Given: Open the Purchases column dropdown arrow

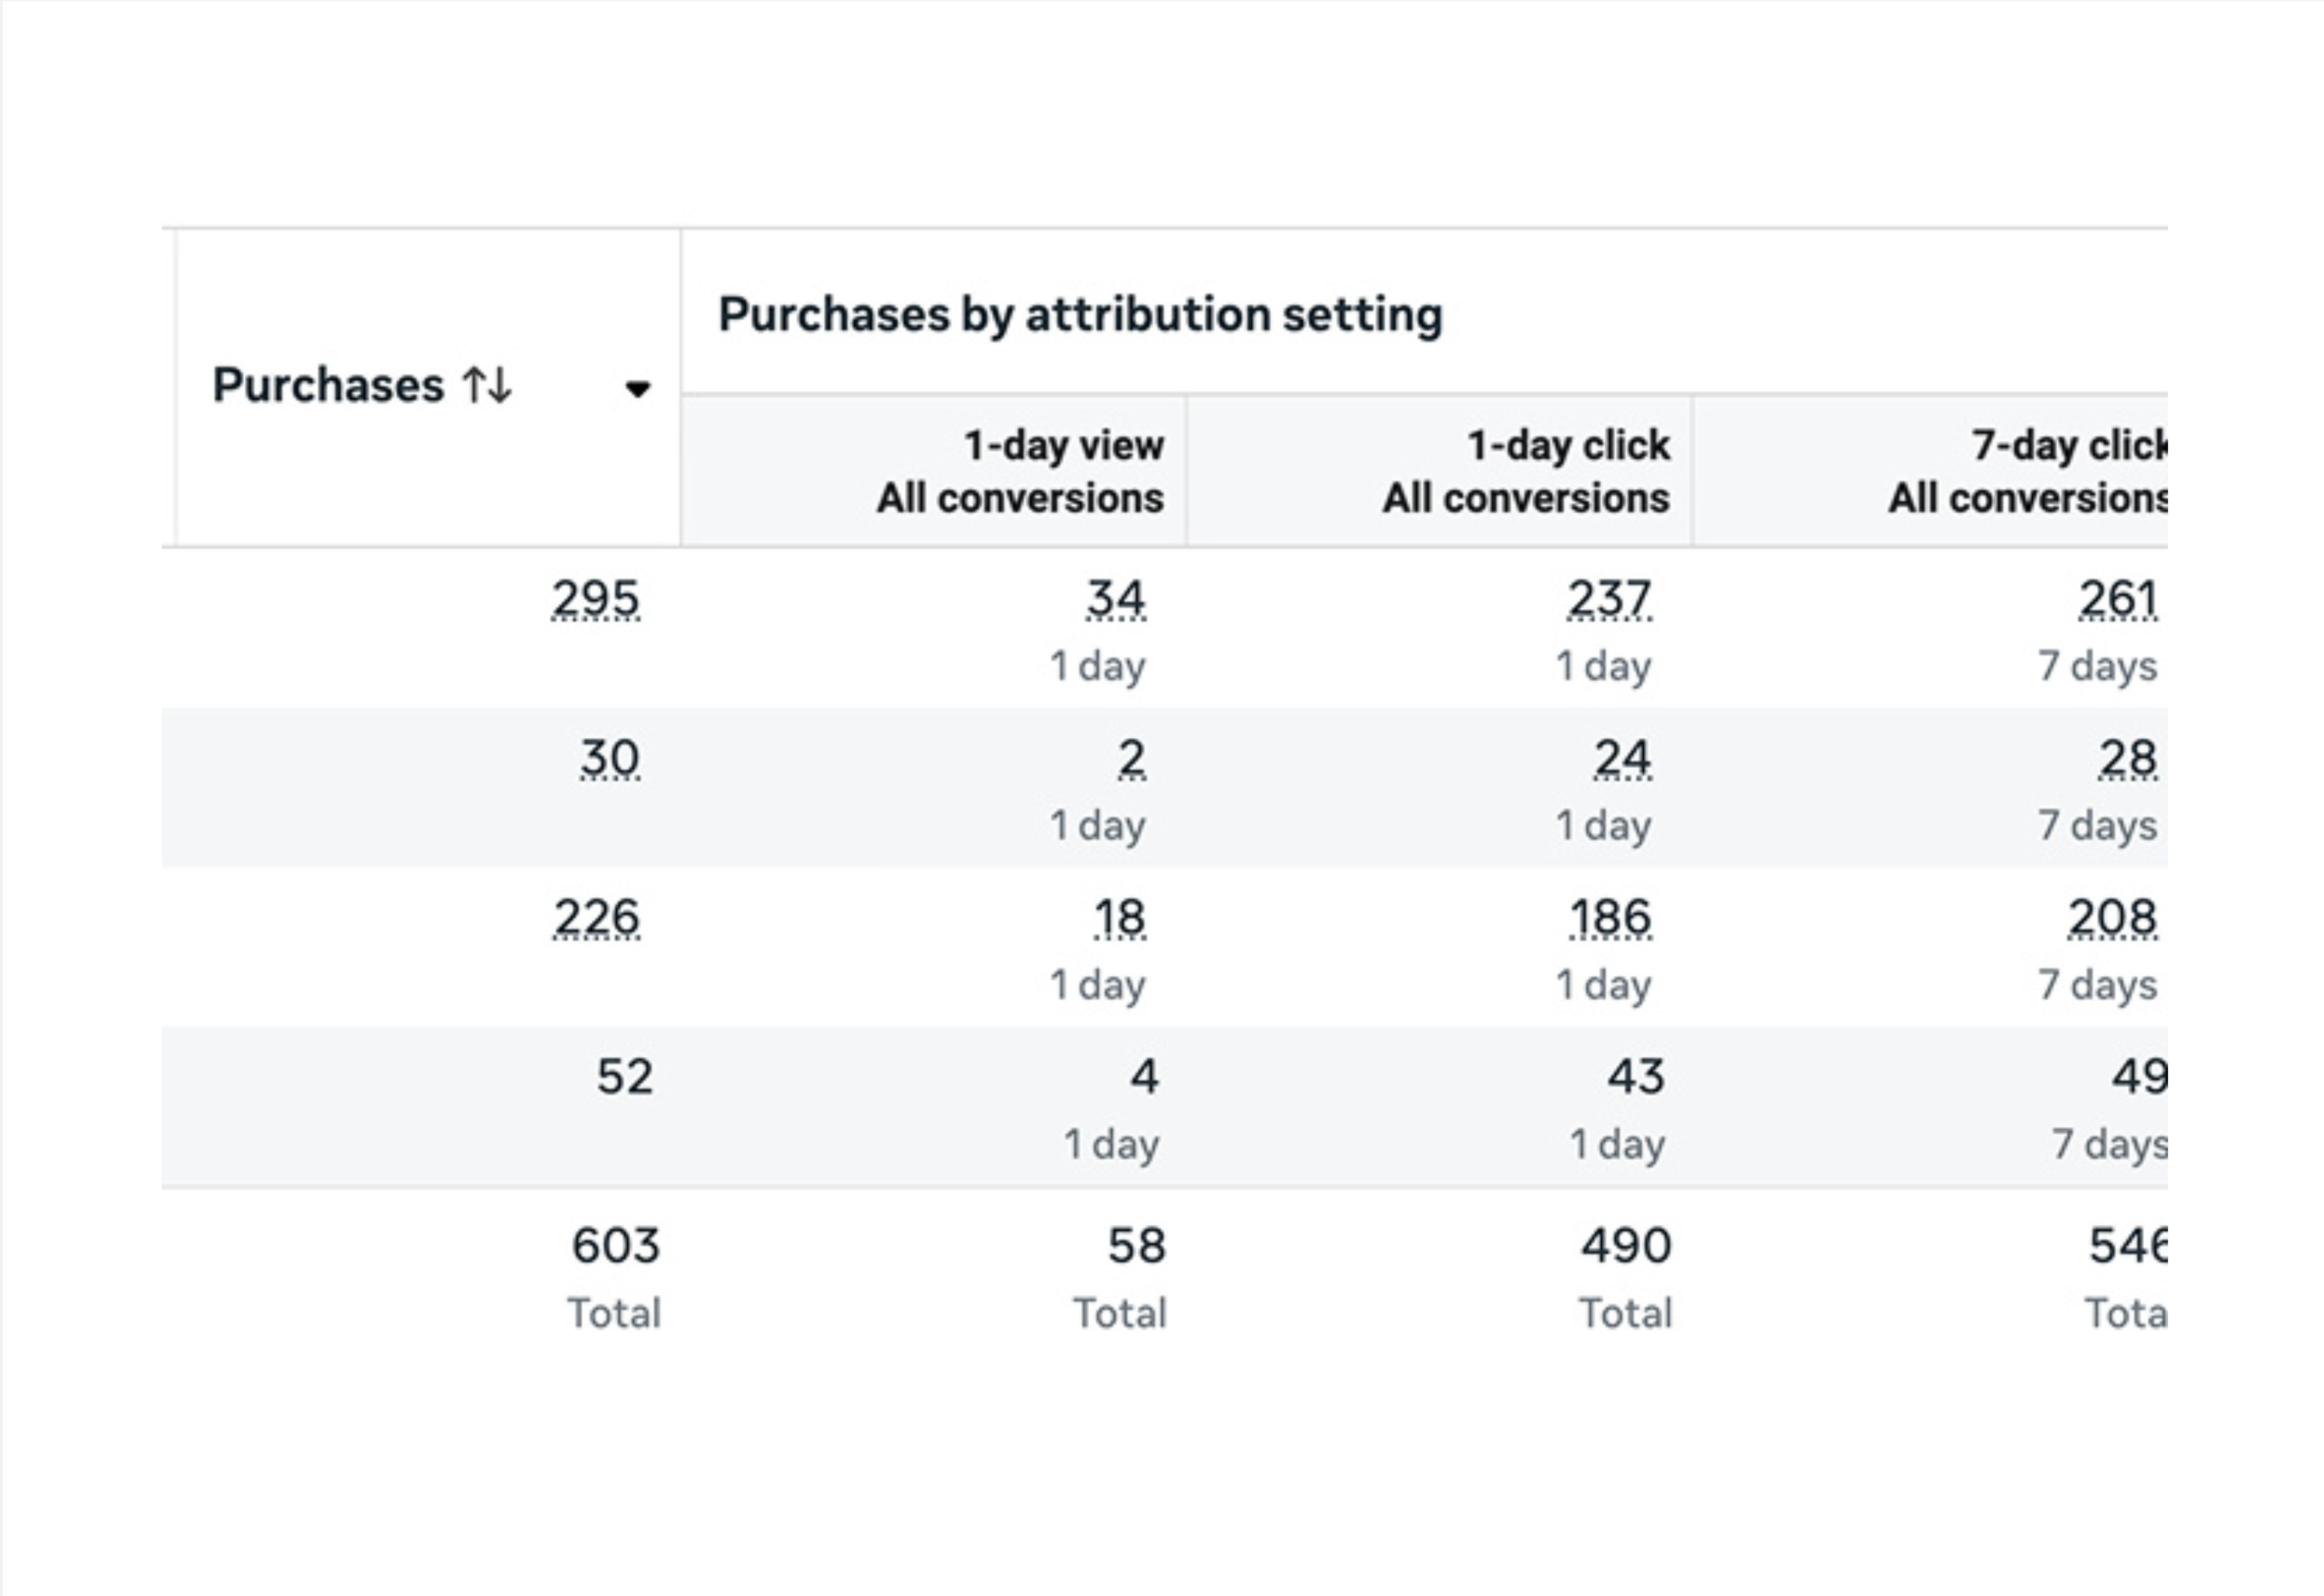Looking at the screenshot, I should tap(637, 388).
